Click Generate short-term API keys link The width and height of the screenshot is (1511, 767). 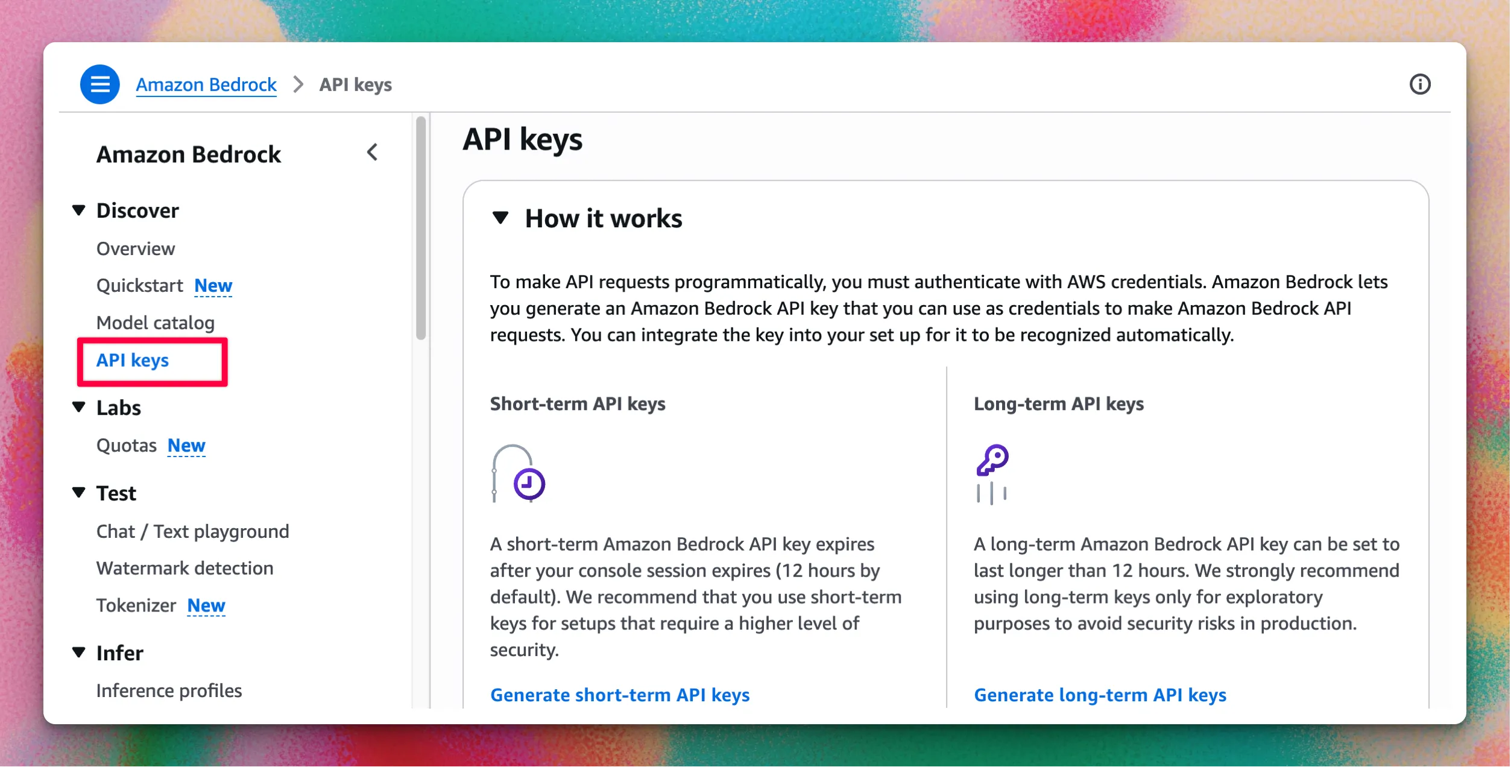619,695
